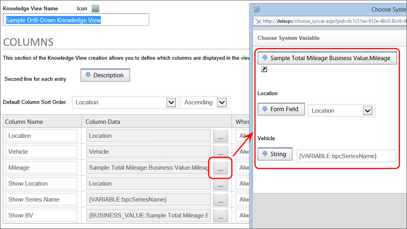Click the Knowledge View Name text field
The width and height of the screenshot is (407, 229).
tap(76, 20)
